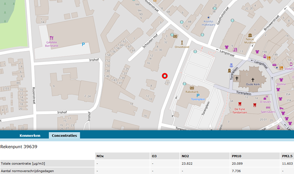Click the Nairac Museum icon
This screenshot has width=294, height=174.
pos(250,35)
